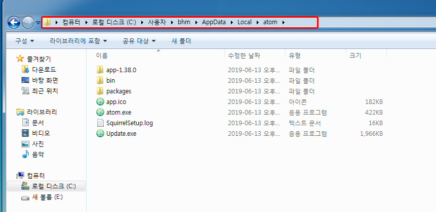Select the app-1.38.0 folder name
Viewport: 436px width, 212px height.
(x=121, y=70)
